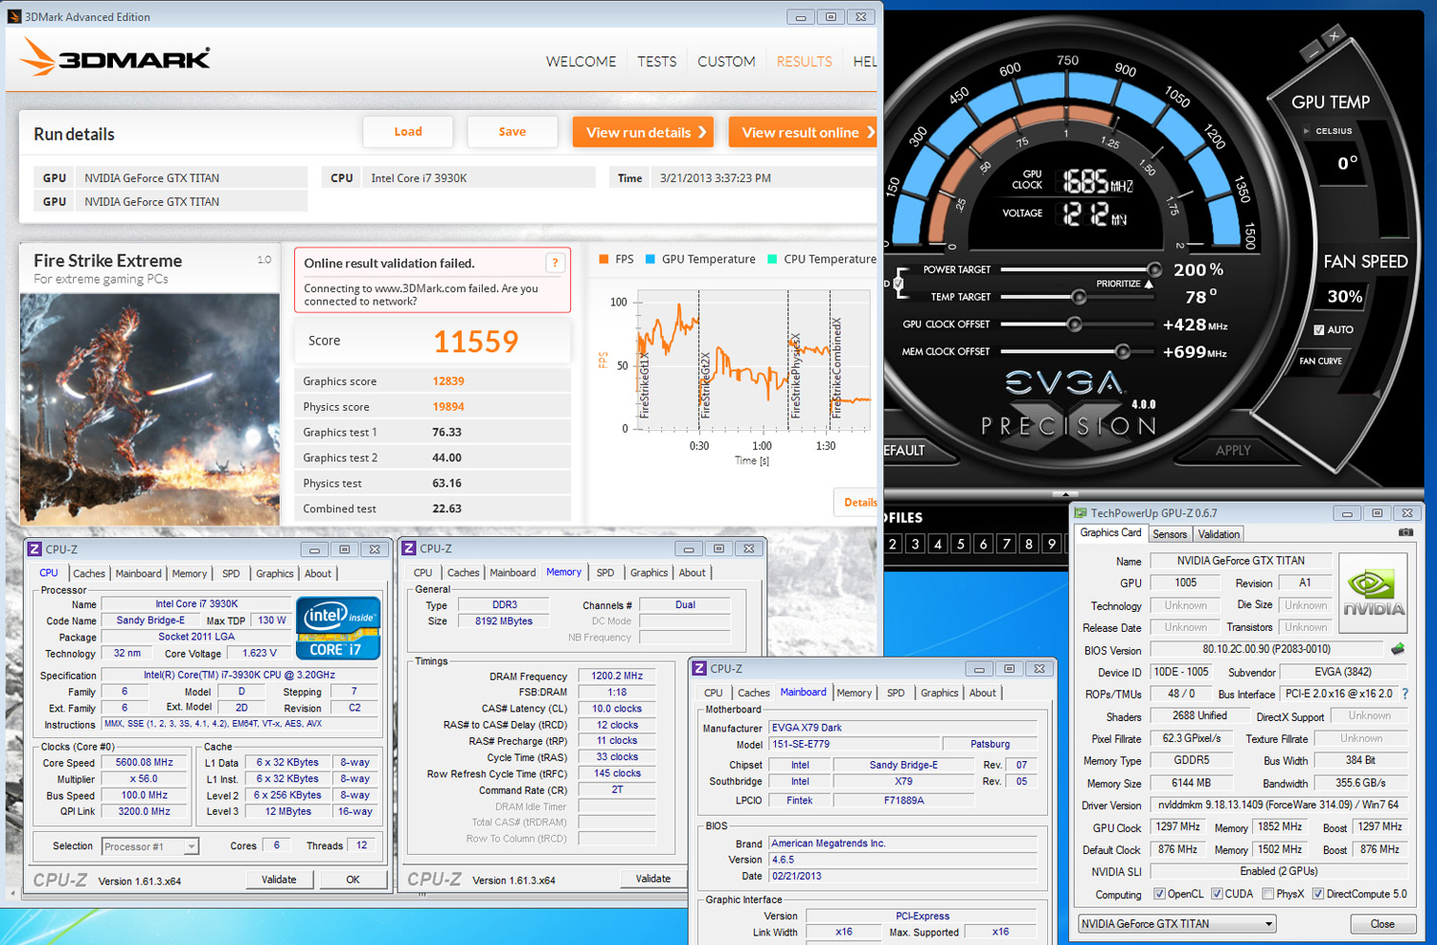Click the PRIORITIZE triangle in EVGA Precision
Screen dimensions: 1437x945
point(1149,283)
